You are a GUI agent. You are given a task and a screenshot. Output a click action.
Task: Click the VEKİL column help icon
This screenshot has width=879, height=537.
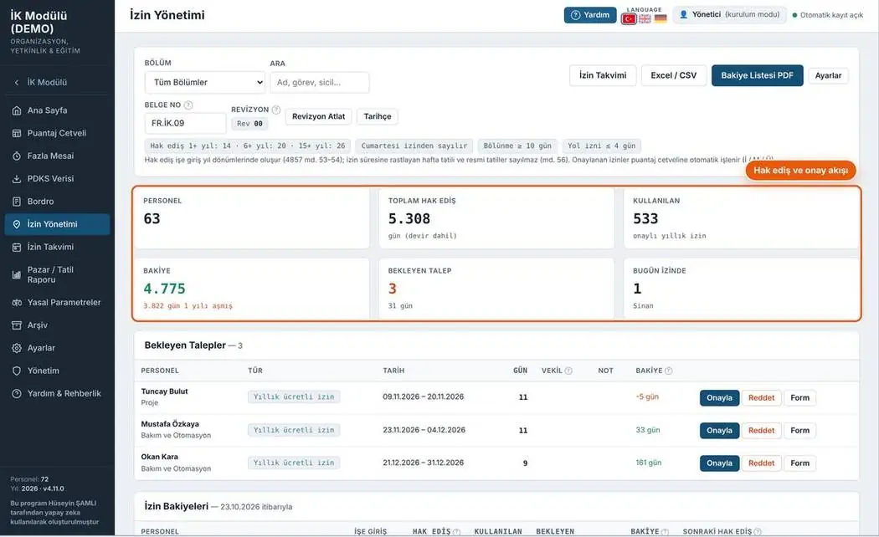(568, 371)
